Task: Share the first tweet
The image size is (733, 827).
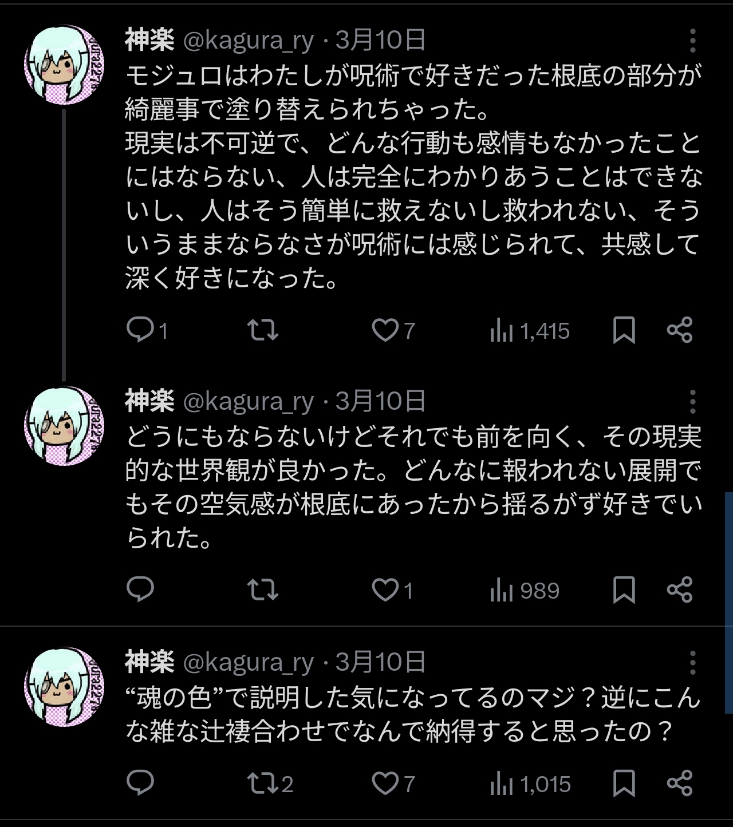Action: (680, 330)
